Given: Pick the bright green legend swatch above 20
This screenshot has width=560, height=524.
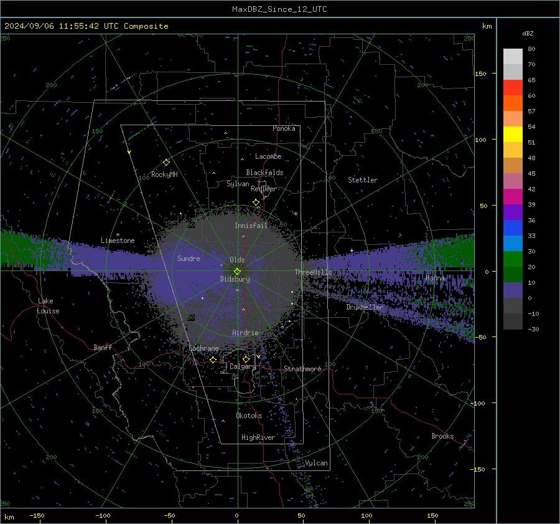Looking at the screenshot, I should 513,259.
